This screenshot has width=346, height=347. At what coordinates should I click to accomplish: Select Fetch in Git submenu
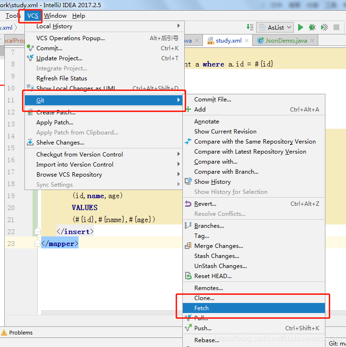[254, 308]
